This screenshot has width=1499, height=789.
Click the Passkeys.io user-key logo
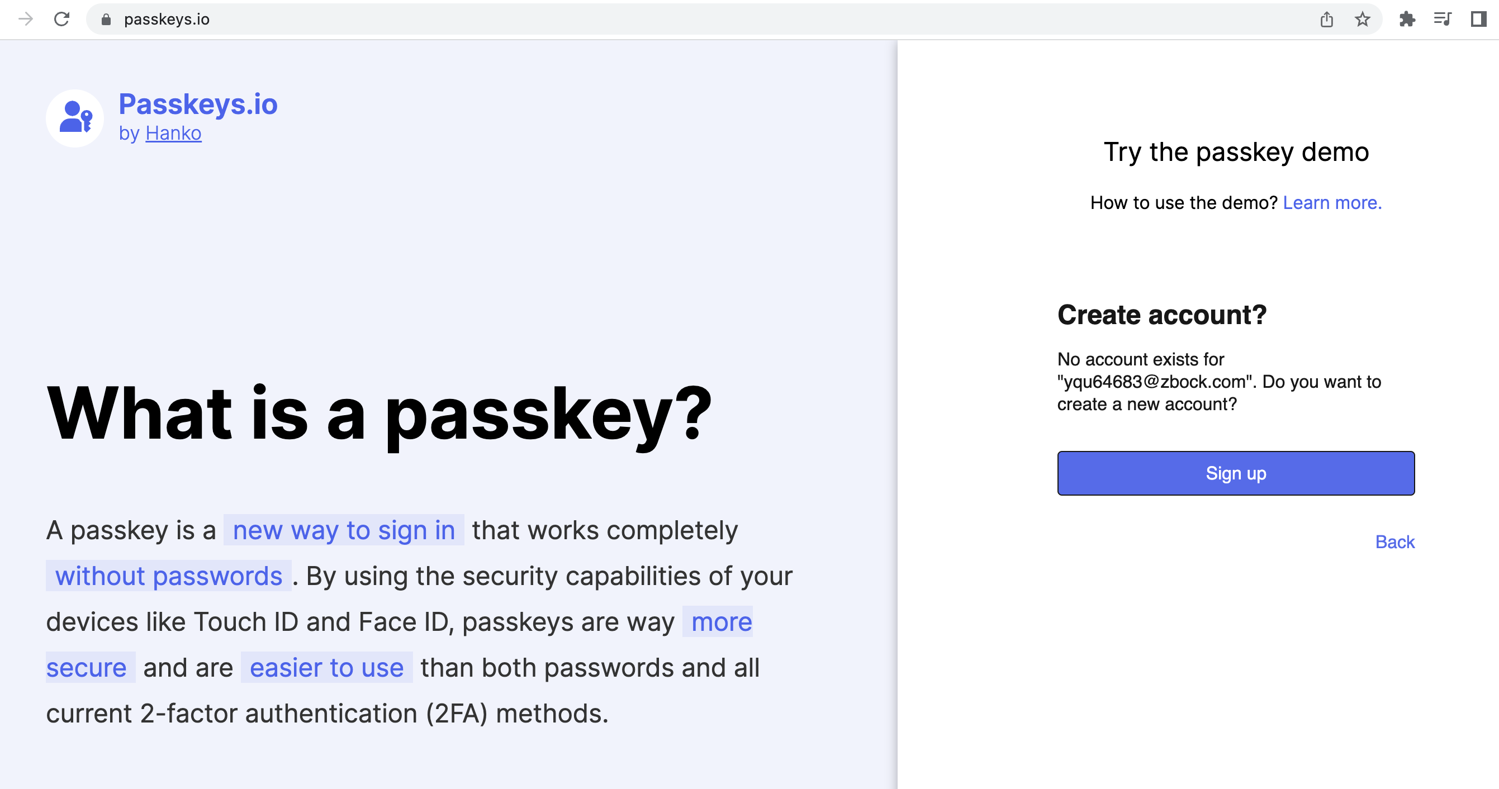(75, 118)
